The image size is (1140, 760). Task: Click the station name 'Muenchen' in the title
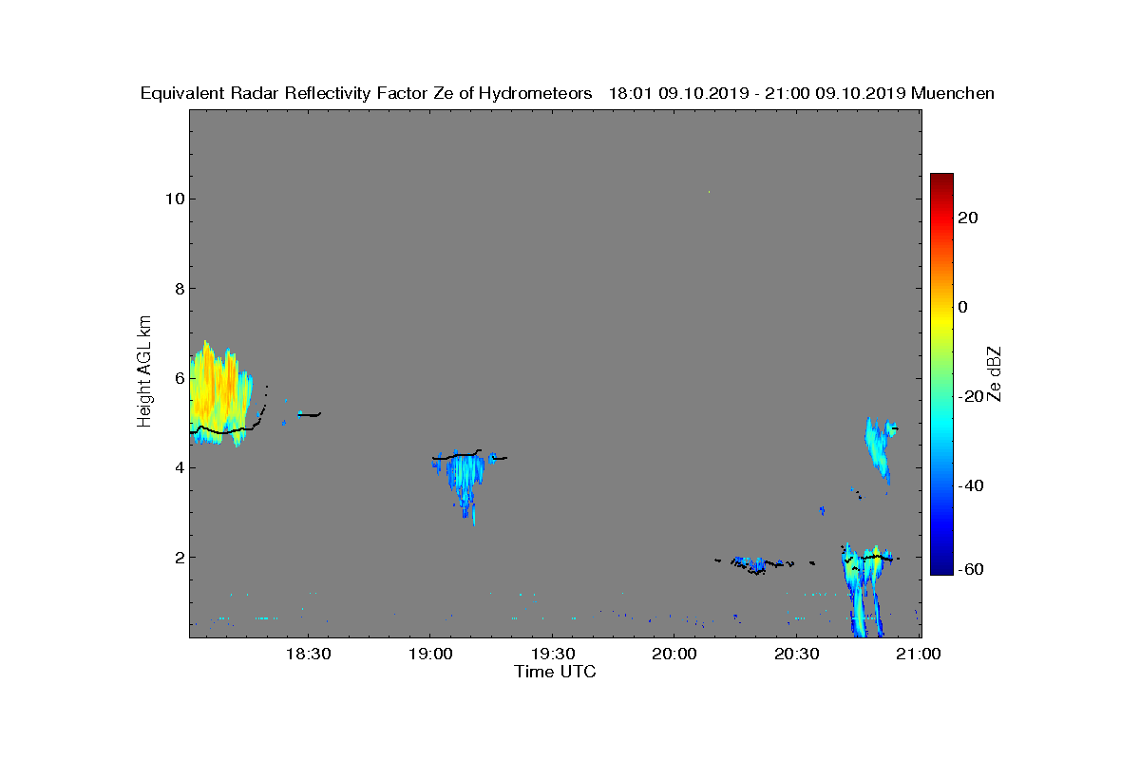coord(953,93)
